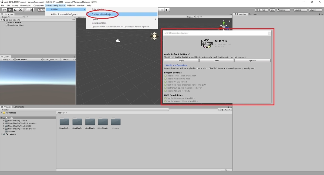Open third MixedReali... folder thumbnail
Image resolution: width=324 pixels, height=175 pixels.
click(90, 122)
